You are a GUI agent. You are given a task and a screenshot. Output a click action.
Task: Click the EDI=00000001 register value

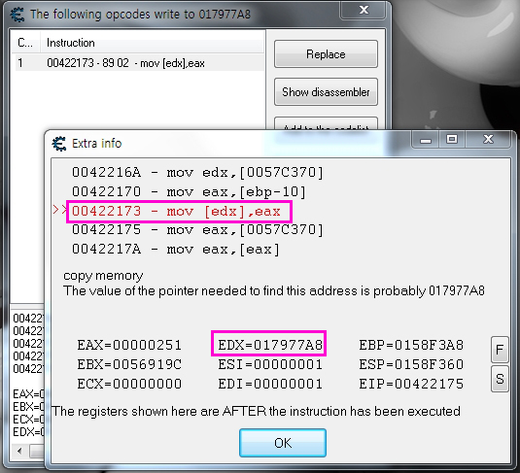point(270,384)
